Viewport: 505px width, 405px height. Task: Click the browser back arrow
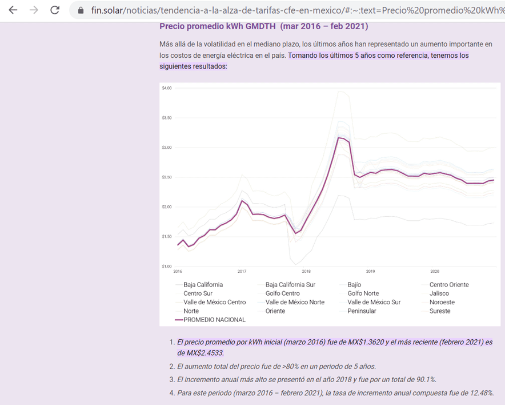pos(13,10)
